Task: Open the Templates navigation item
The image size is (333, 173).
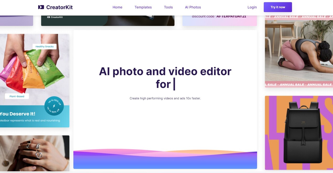Action: (143, 7)
